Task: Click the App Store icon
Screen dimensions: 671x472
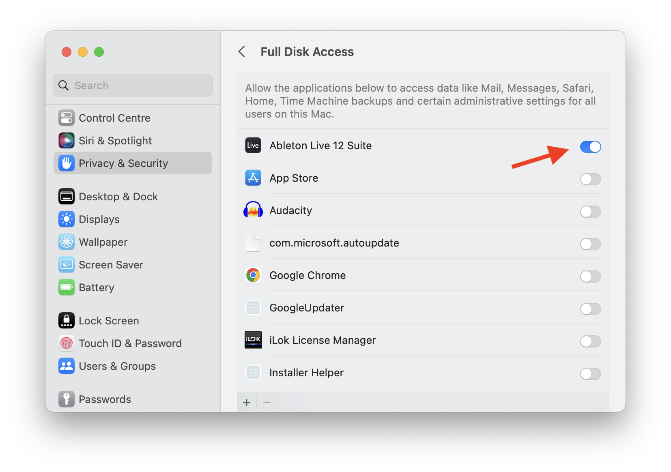Action: coord(253,178)
